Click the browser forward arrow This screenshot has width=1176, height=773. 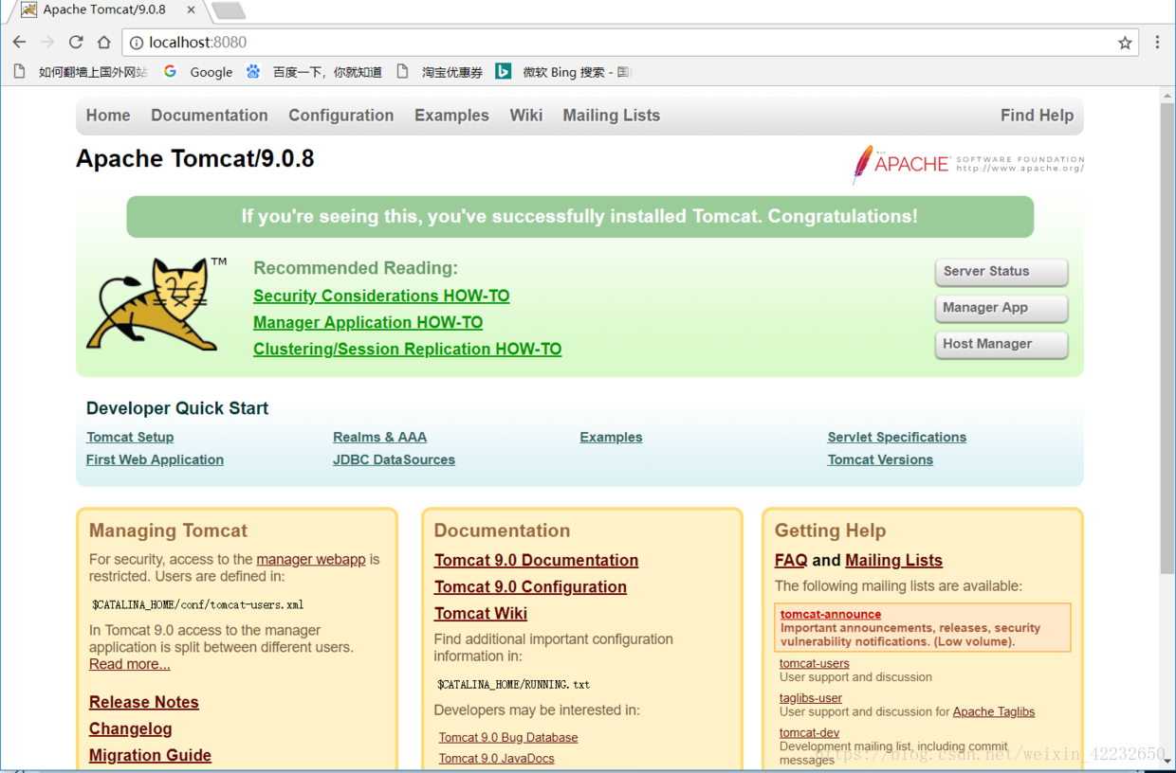coord(47,42)
